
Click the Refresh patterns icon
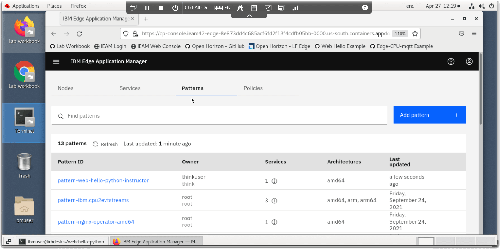click(95, 144)
